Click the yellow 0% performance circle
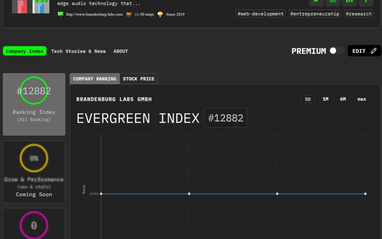Screen dimensions: 382x239 [x=34, y=158]
